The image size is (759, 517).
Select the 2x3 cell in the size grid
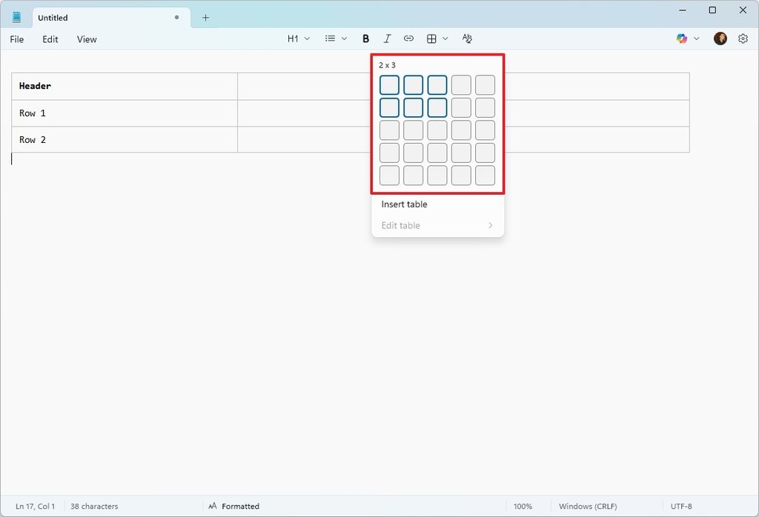(x=437, y=107)
